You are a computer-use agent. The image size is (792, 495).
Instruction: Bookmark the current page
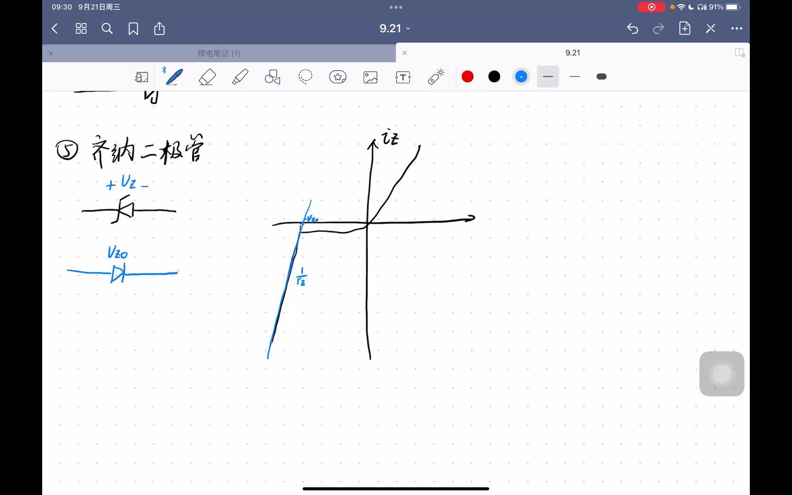[133, 29]
